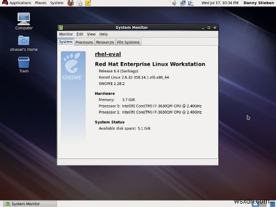
Task: Click the Memory 3.7 GiB value
Action: (x=128, y=100)
